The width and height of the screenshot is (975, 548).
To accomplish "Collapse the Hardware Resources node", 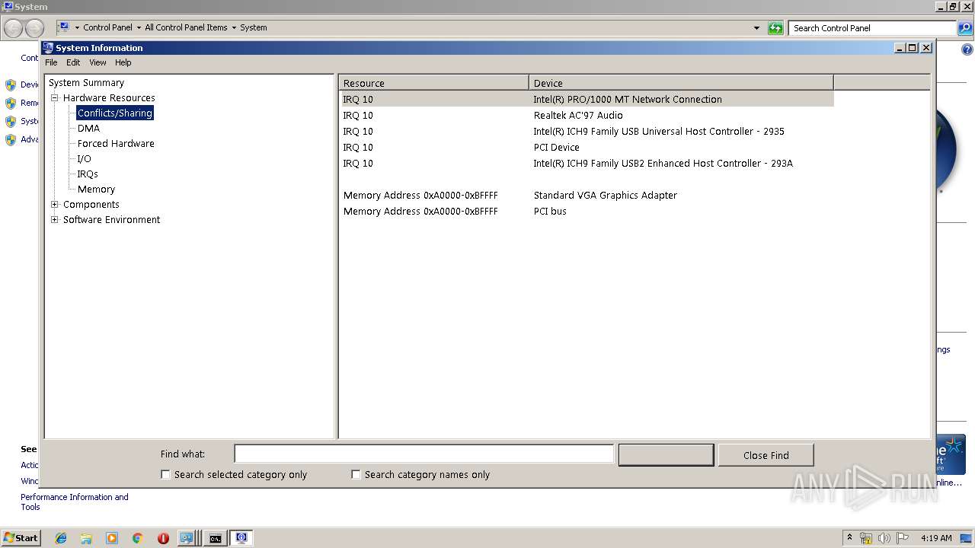I will [55, 97].
